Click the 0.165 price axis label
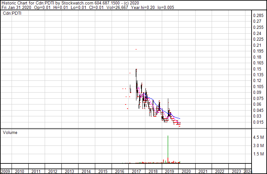Screen dimensions: 267x174 [258, 63]
